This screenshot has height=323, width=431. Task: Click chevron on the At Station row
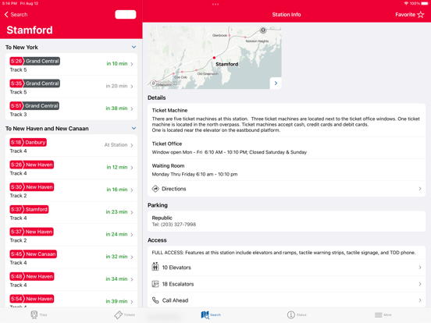coord(132,145)
